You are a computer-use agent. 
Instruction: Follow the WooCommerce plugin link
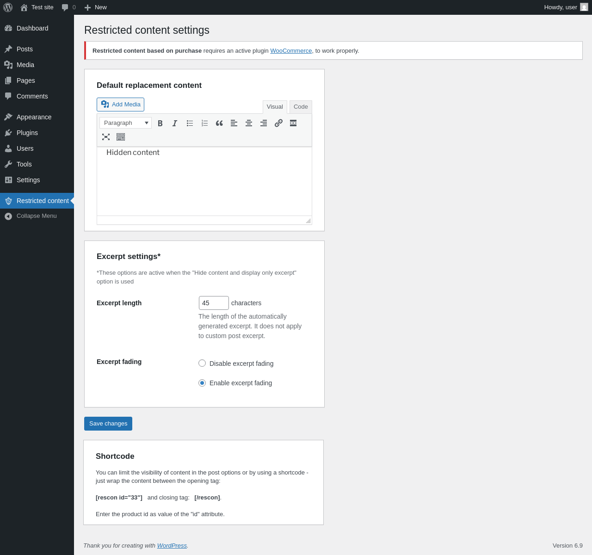[x=291, y=51]
